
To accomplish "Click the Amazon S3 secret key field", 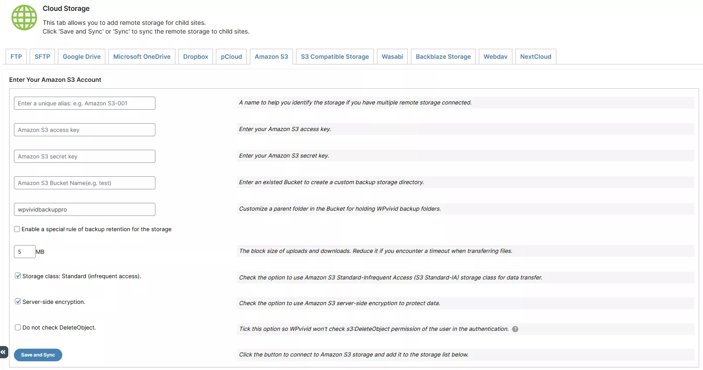I will click(84, 156).
